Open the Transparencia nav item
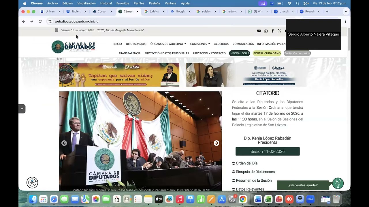Screen dimensions: 369x207 130,53
